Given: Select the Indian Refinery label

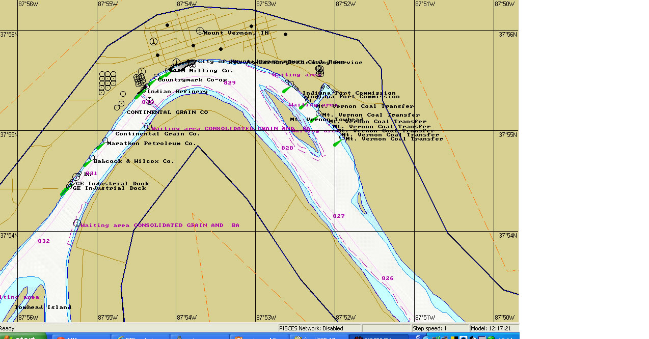Looking at the screenshot, I should (x=177, y=92).
